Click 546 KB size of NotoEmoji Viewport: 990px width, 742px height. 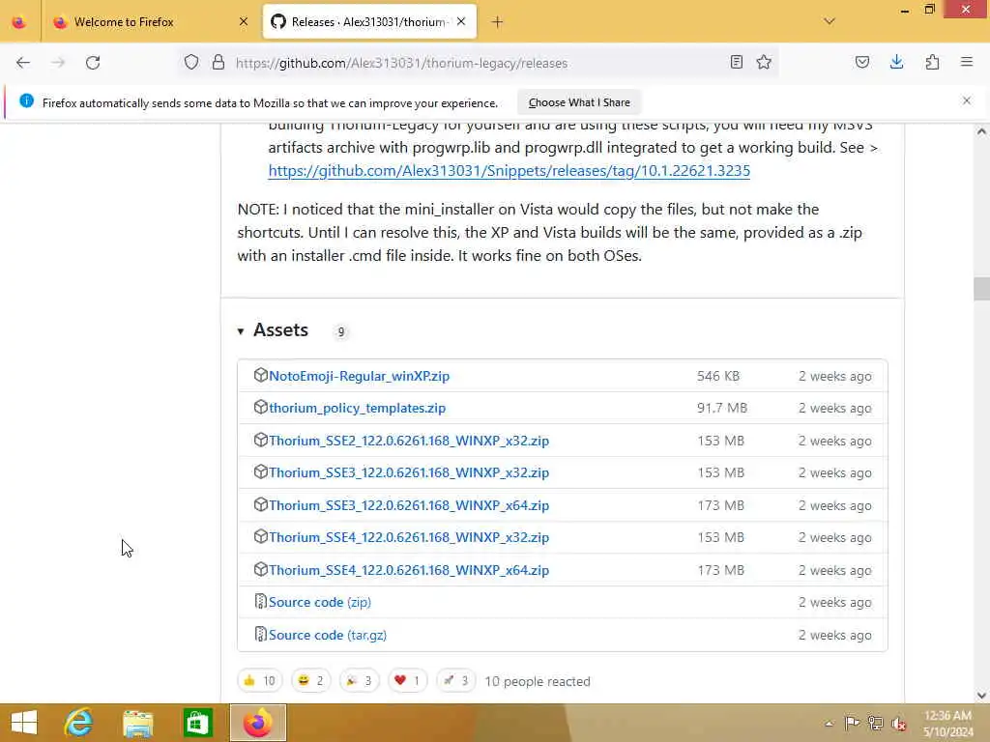718,376
